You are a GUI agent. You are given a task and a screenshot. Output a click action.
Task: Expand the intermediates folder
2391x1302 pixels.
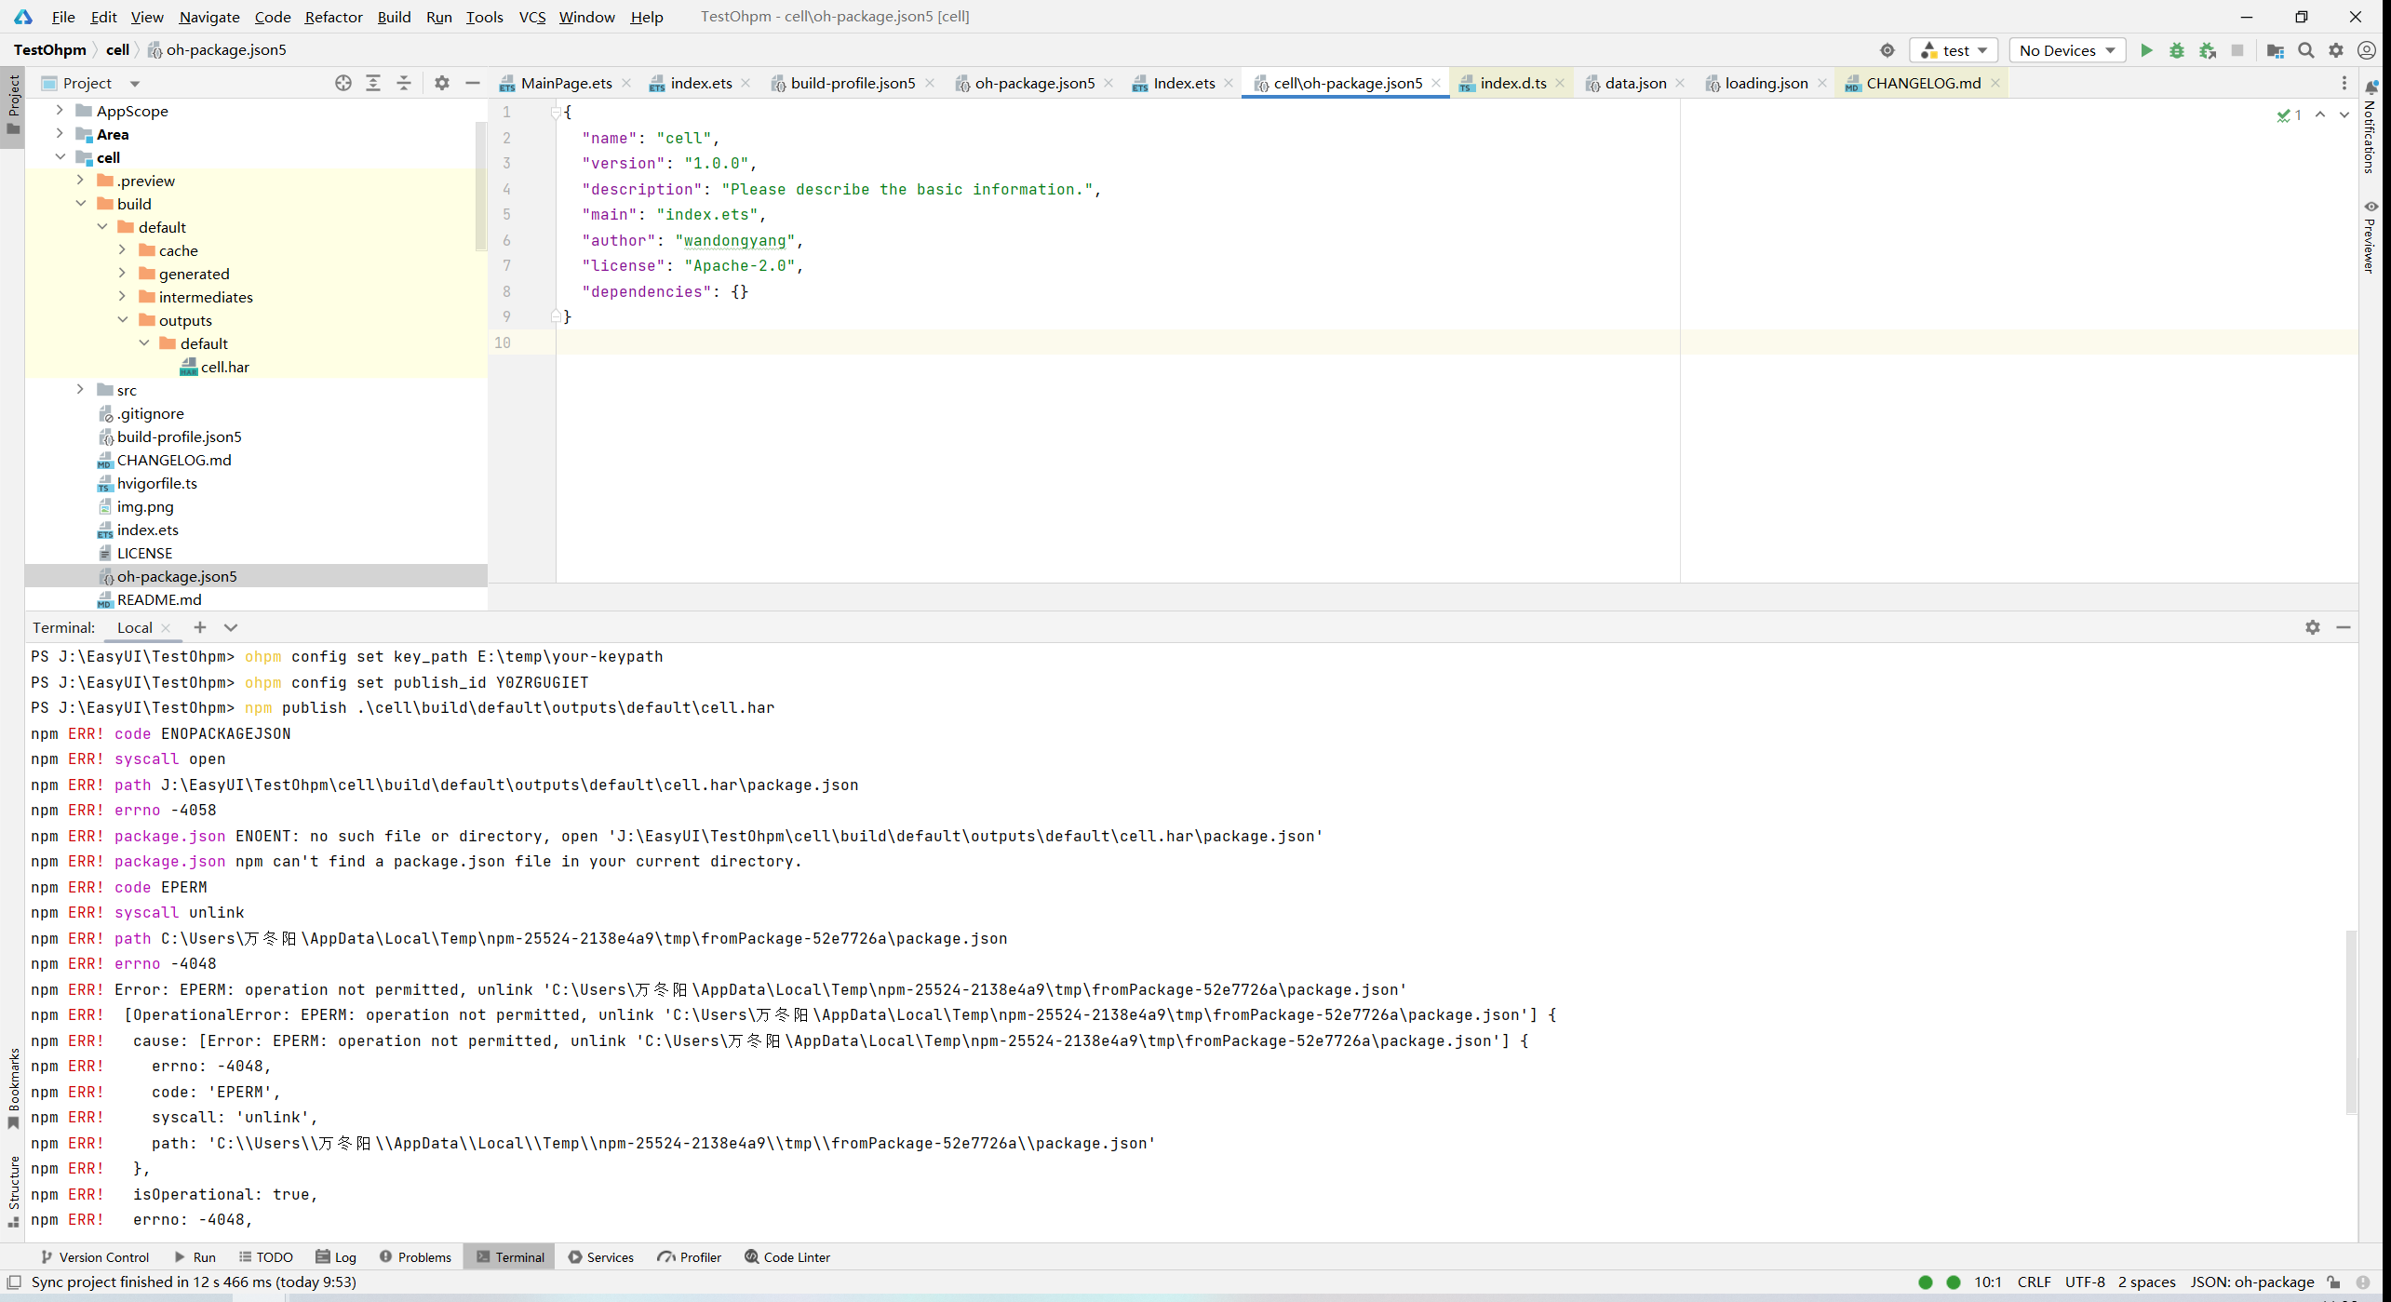122,296
